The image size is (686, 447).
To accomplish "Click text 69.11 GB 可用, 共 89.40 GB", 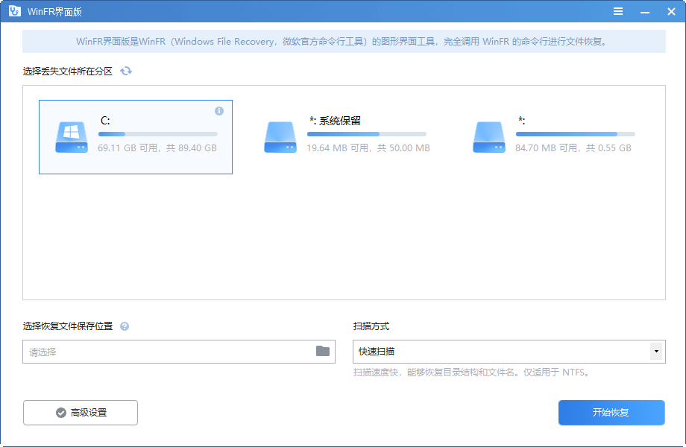I will pos(157,148).
